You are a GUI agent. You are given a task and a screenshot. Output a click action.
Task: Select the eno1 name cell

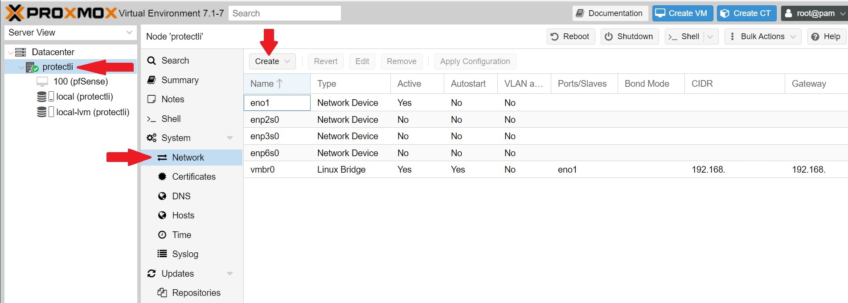click(x=277, y=103)
